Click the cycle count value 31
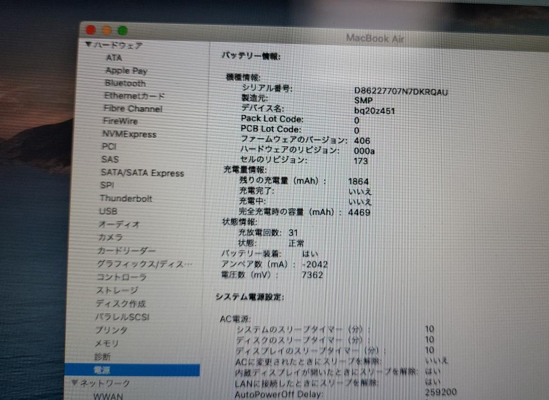Image resolution: width=549 pixels, height=400 pixels. (x=293, y=232)
